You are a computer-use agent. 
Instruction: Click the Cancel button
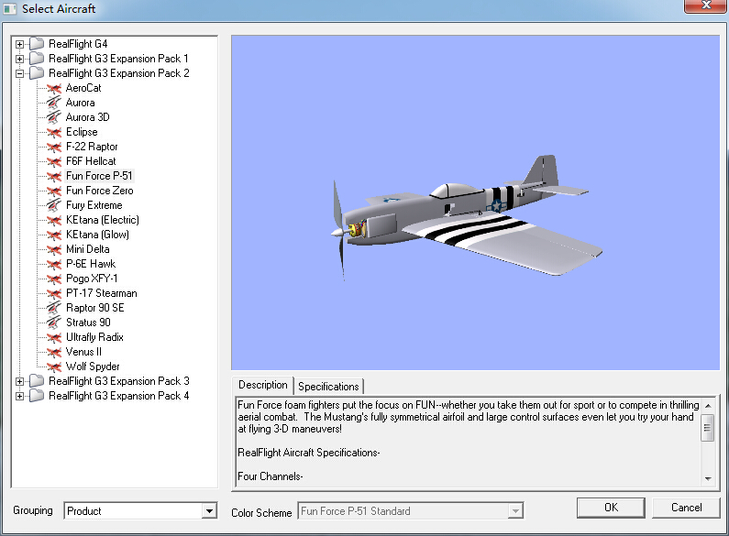[686, 508]
